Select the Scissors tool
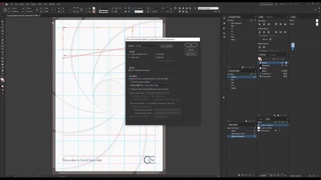This screenshot has height=180, width=321. point(3,52)
